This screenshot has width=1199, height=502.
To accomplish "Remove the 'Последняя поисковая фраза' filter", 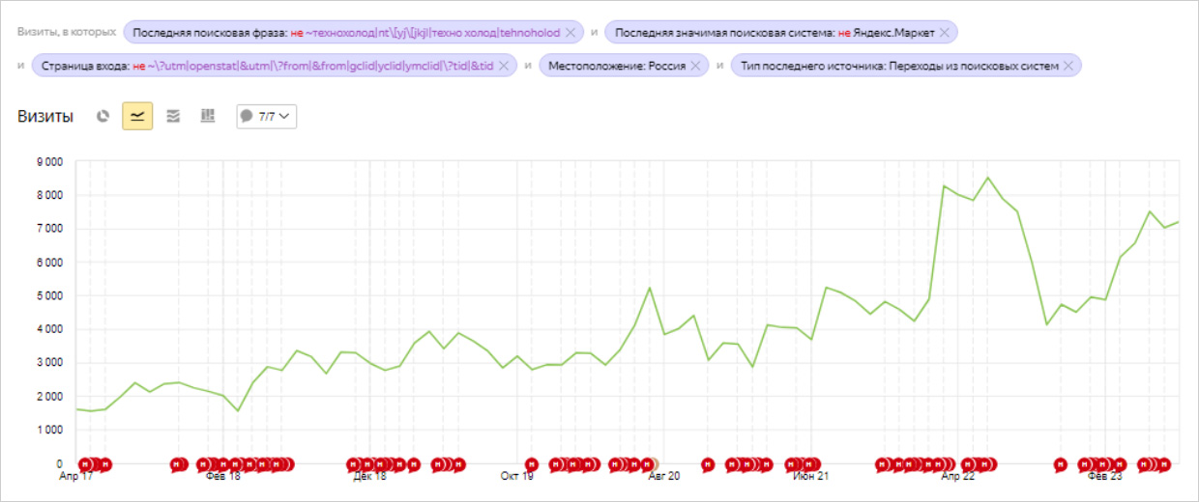I will click(570, 33).
